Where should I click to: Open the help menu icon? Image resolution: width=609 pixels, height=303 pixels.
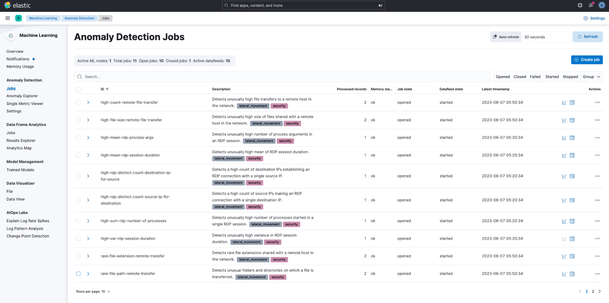[x=580, y=5]
